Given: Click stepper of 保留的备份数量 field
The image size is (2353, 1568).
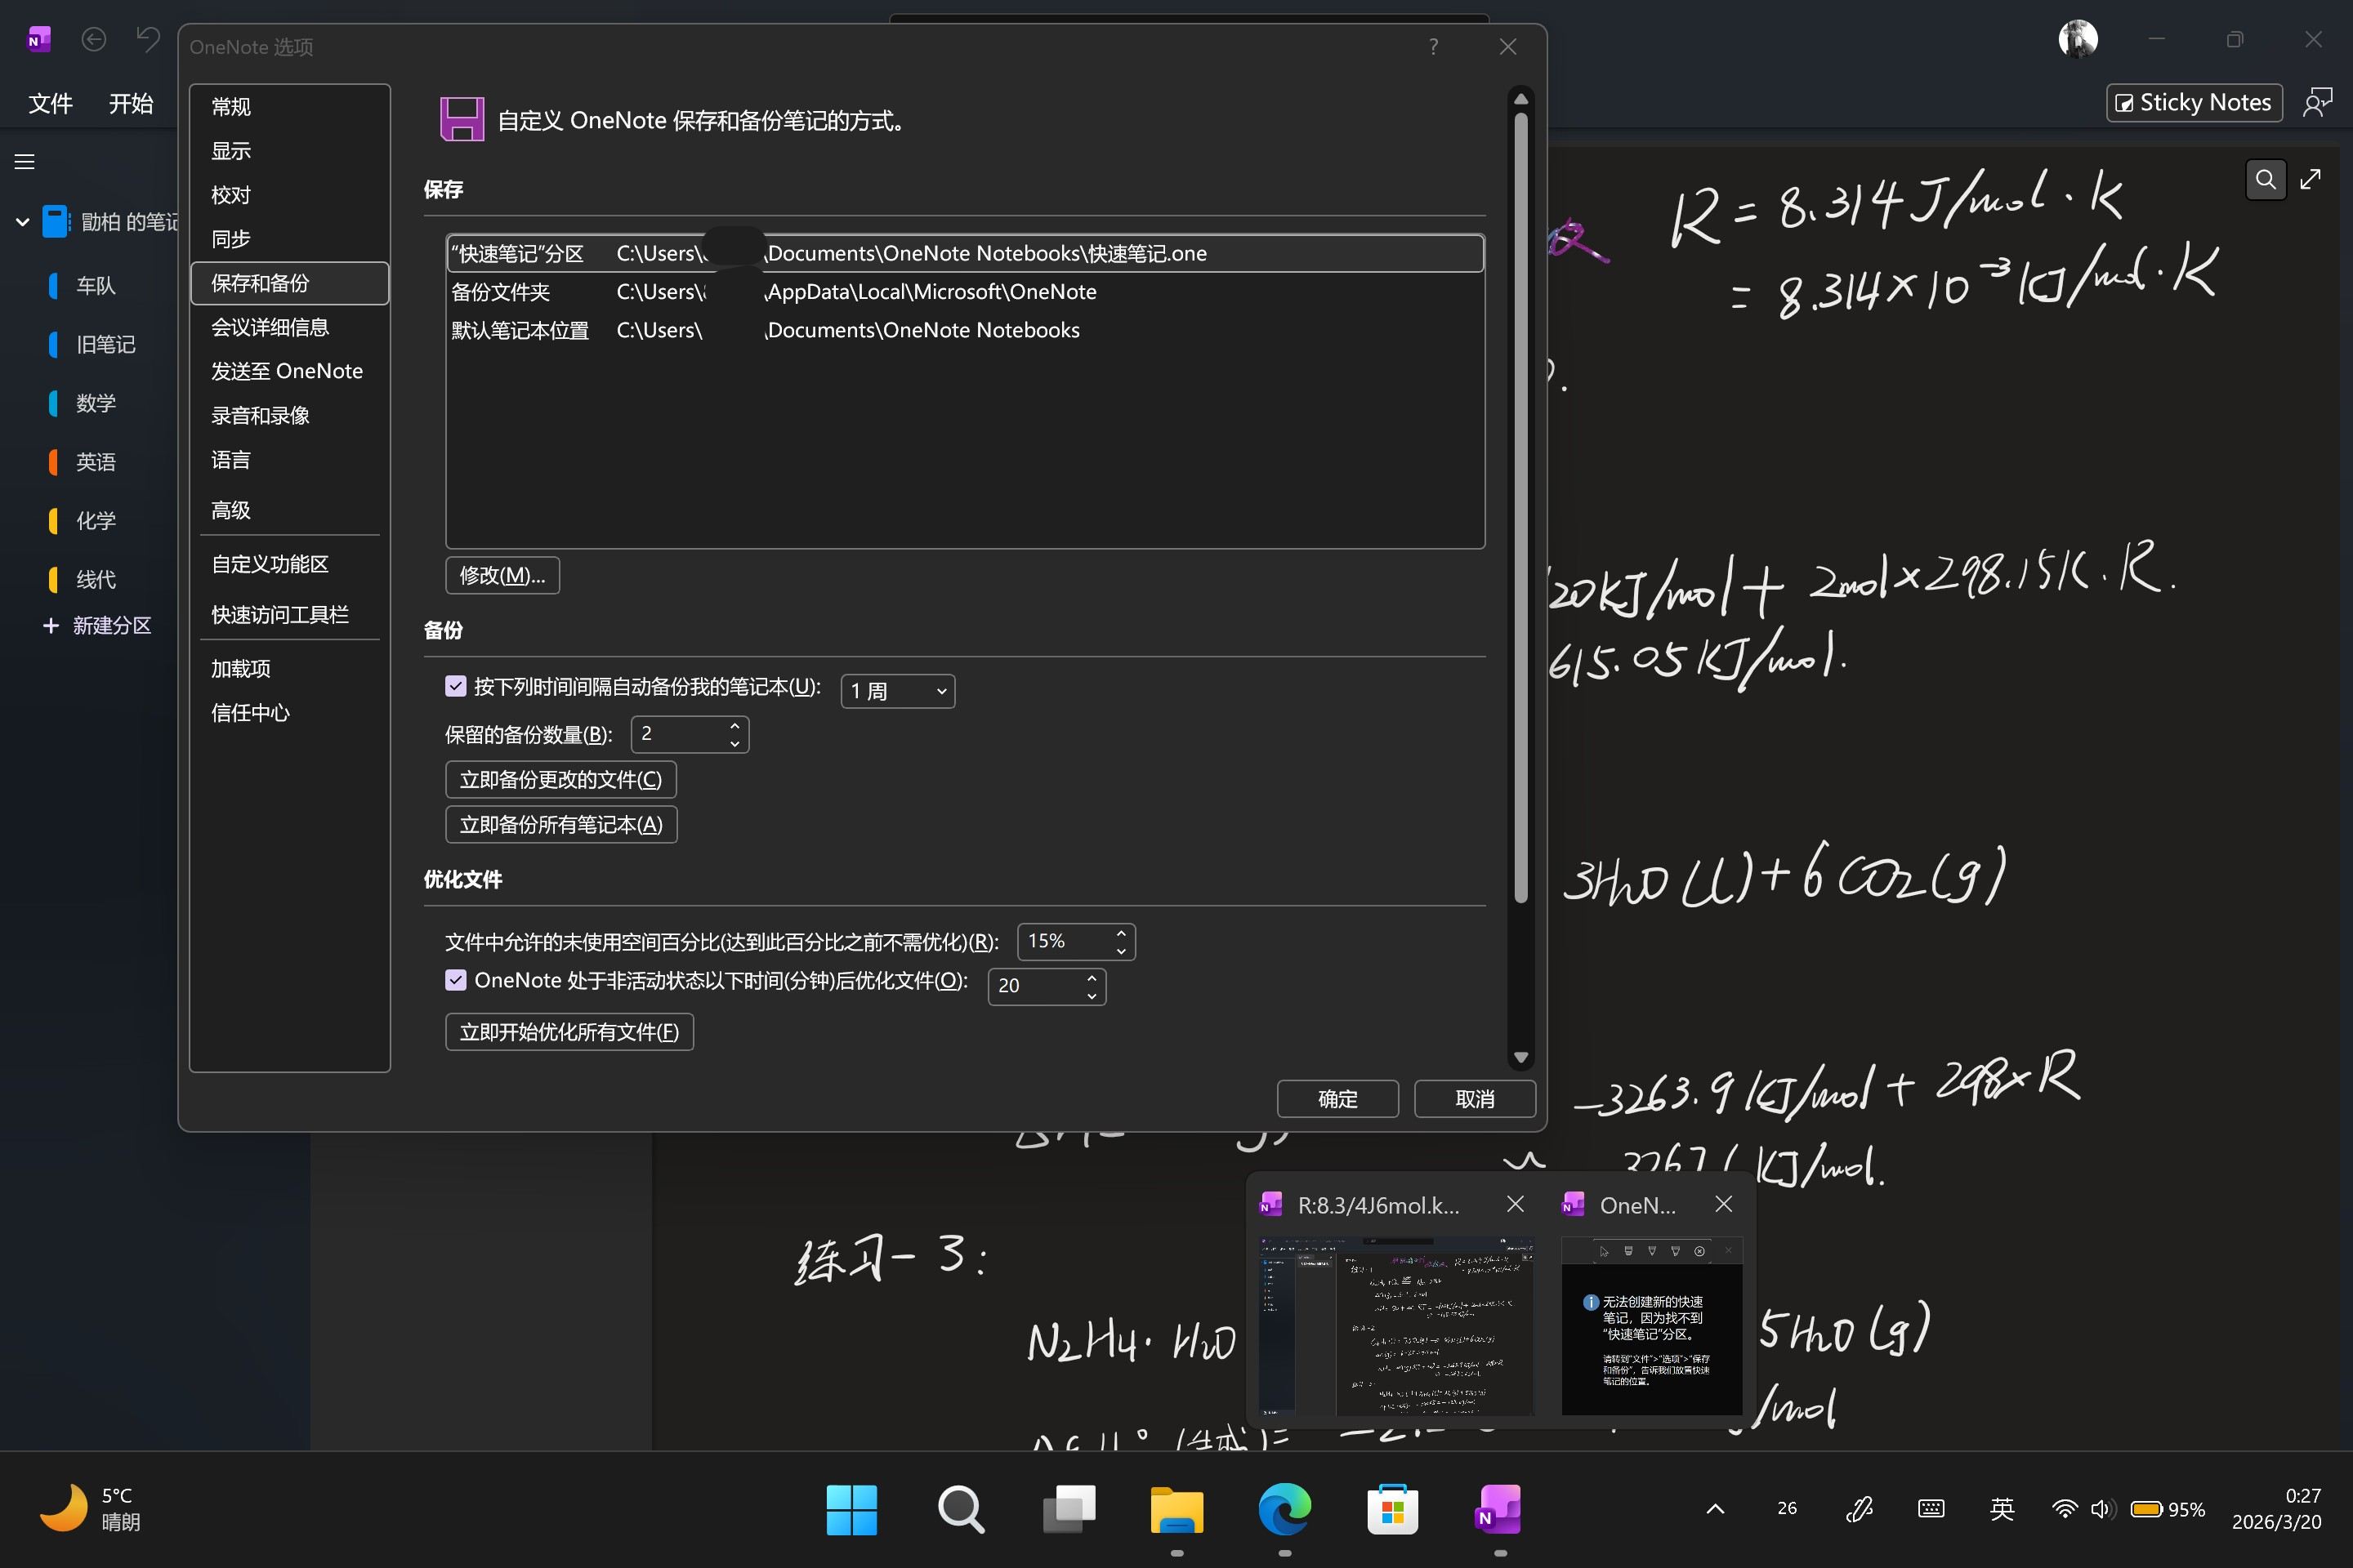Looking at the screenshot, I should pos(734,734).
